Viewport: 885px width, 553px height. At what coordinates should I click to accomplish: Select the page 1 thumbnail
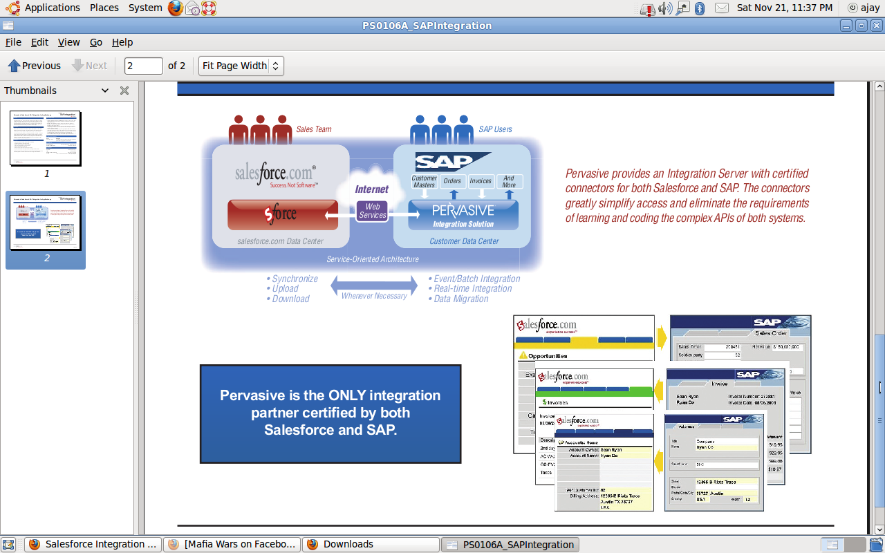coord(46,138)
